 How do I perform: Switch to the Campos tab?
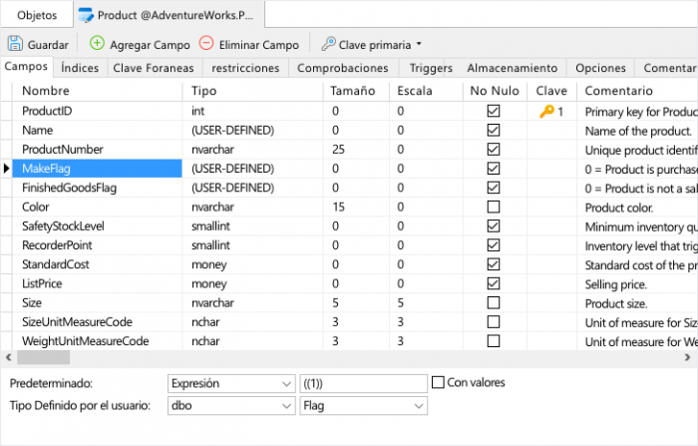[26, 67]
